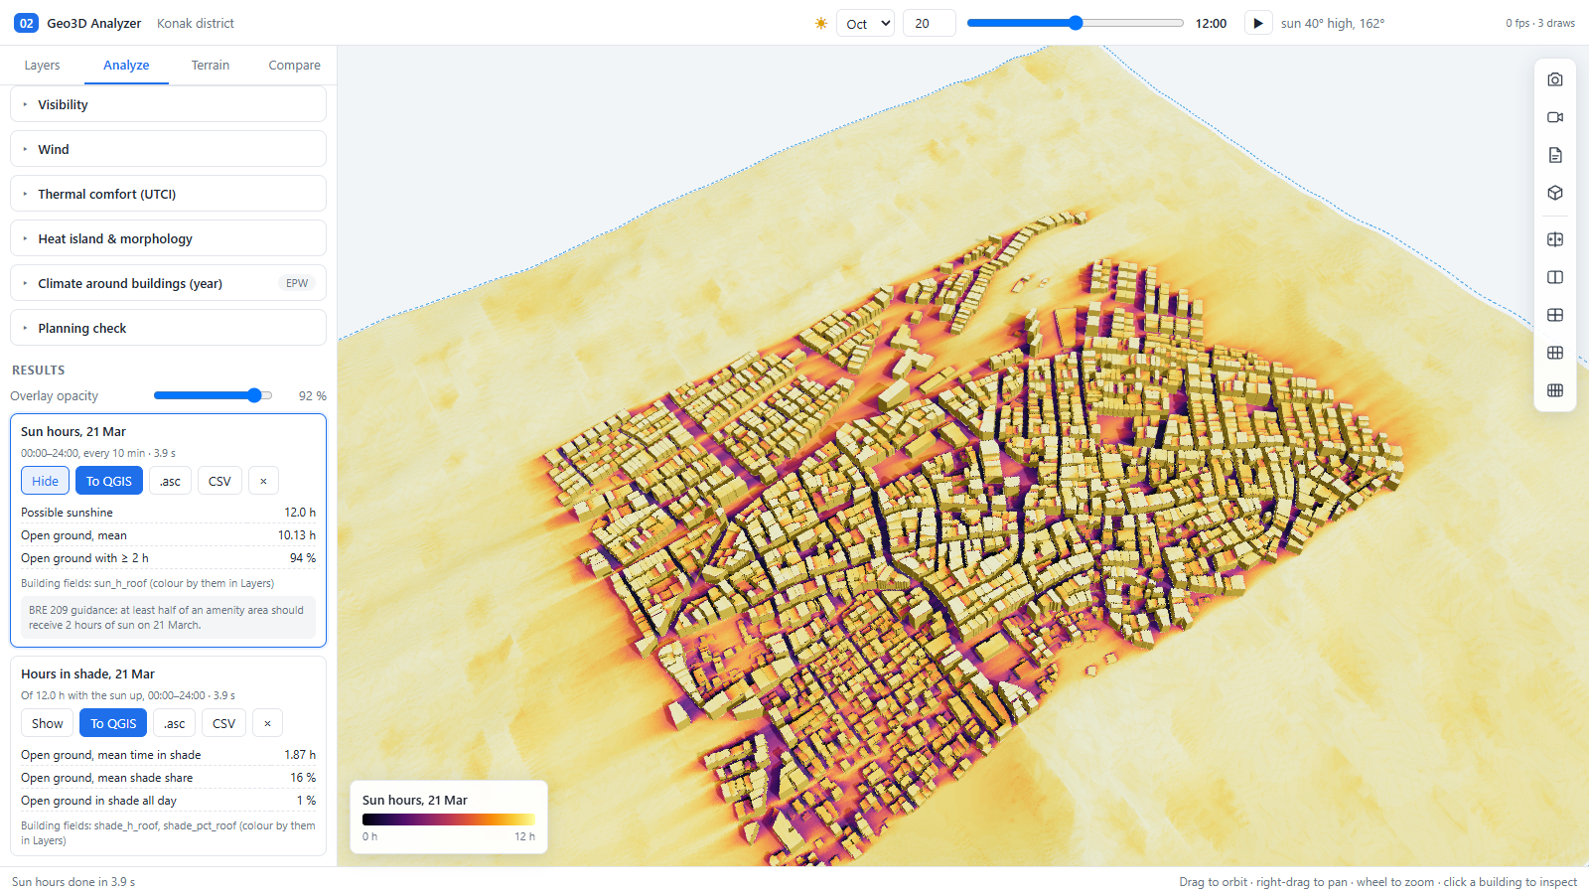This screenshot has height=894, width=1589.
Task: Start video recording with camcorder icon
Action: 1555,117
